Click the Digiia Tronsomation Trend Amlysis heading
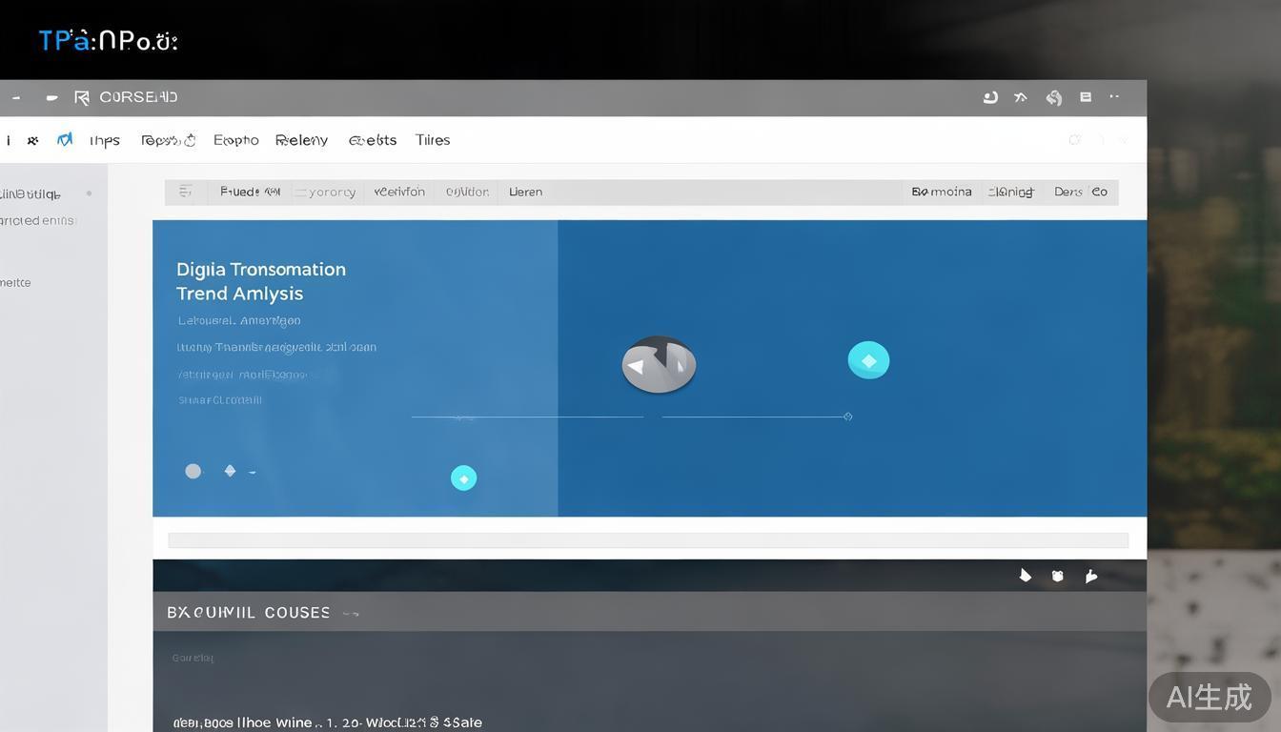This screenshot has width=1281, height=732. pyautogui.click(x=261, y=281)
